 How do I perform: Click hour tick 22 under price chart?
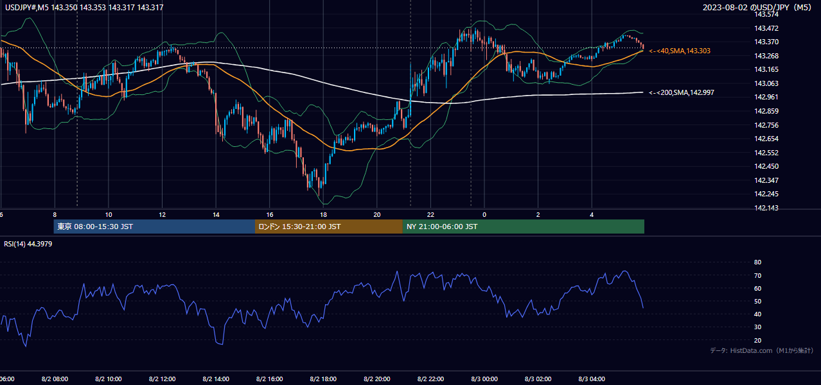431,214
